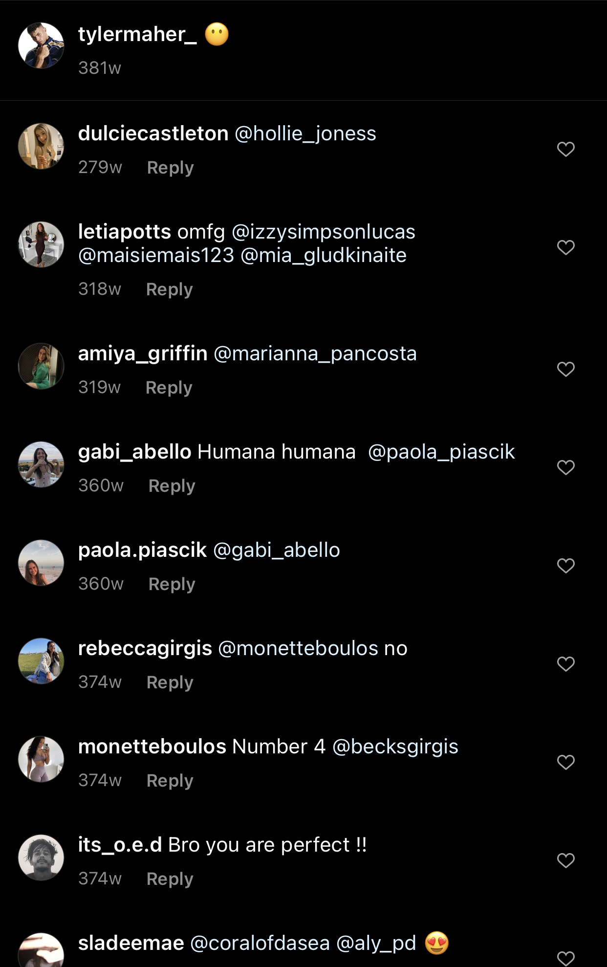Like paola.piascik's reply
The image size is (607, 967).
coord(565,565)
